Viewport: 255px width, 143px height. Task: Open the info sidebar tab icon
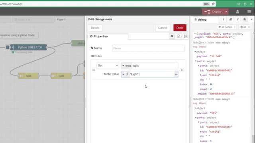[x=224, y=19]
